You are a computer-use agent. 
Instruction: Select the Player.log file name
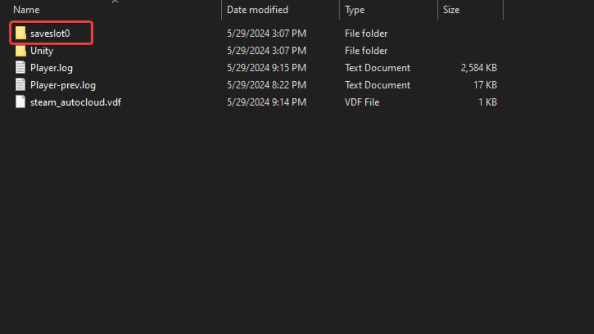[51, 68]
